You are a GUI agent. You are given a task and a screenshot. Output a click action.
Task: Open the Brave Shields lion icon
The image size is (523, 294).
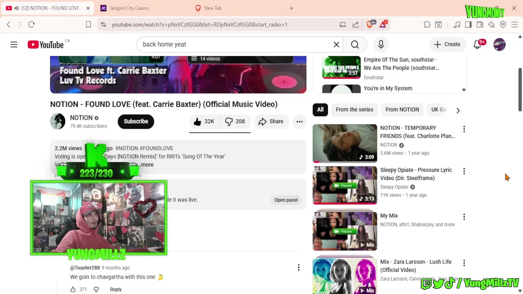(370, 24)
